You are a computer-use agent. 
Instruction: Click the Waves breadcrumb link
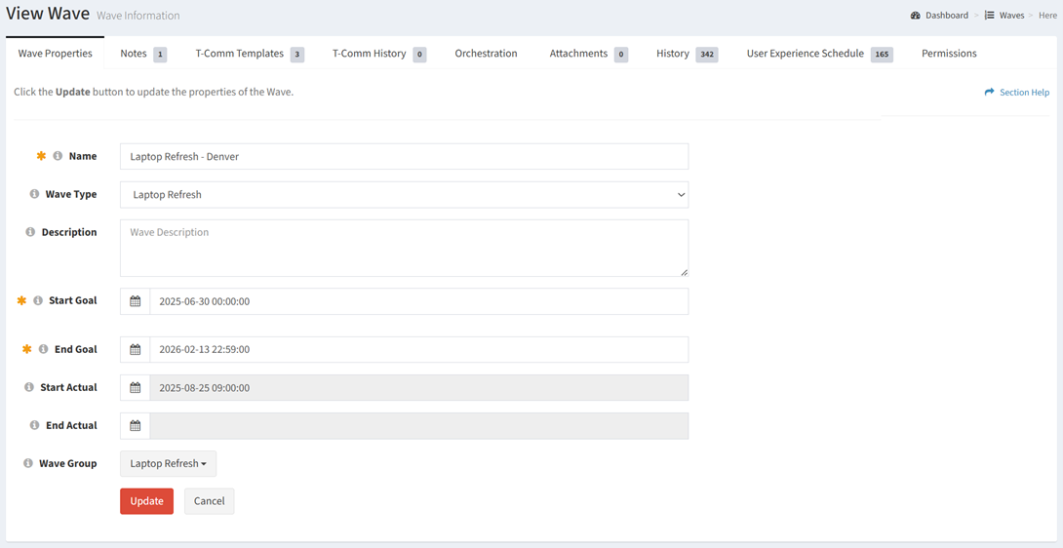[x=1010, y=16]
